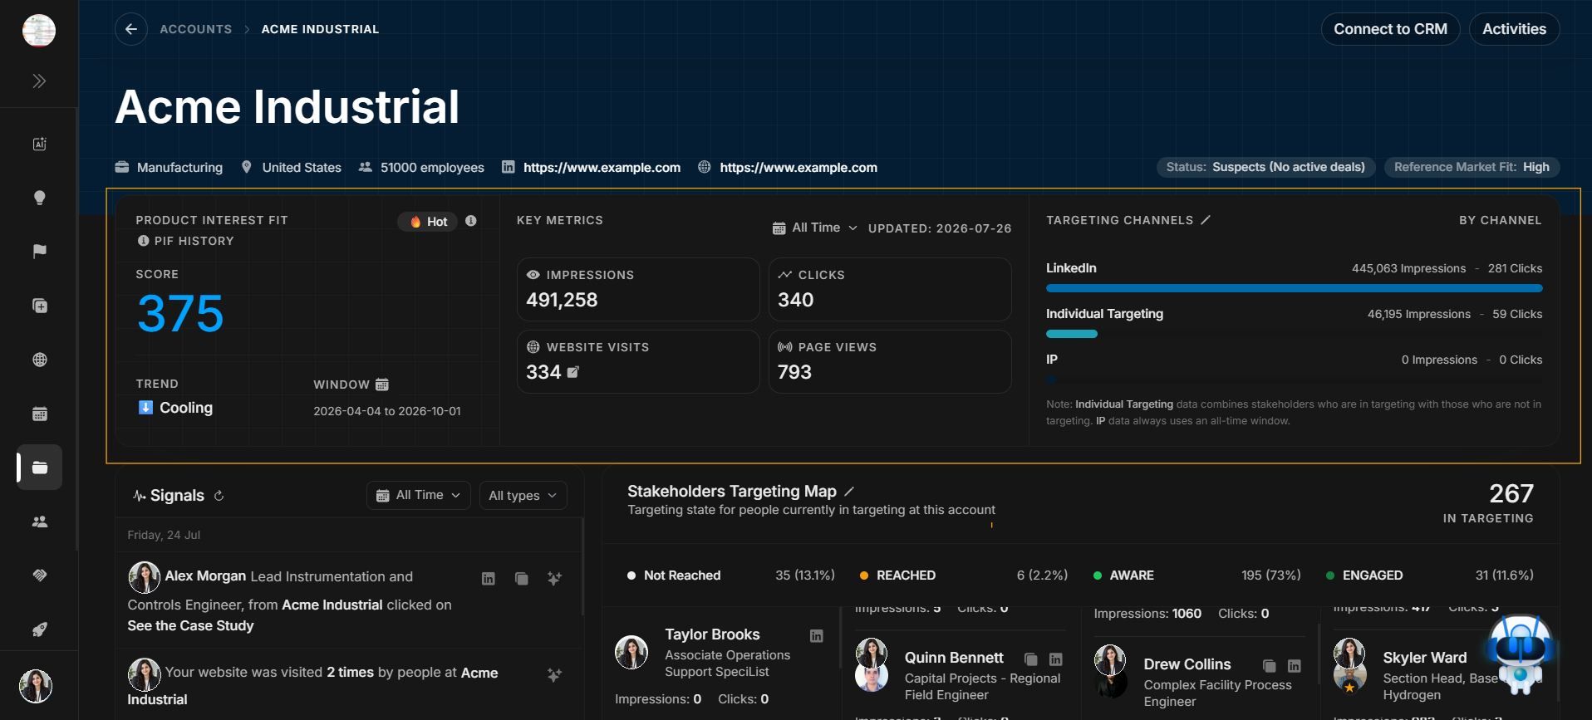
Task: Open the calendar sidebar icon
Action: point(39,414)
